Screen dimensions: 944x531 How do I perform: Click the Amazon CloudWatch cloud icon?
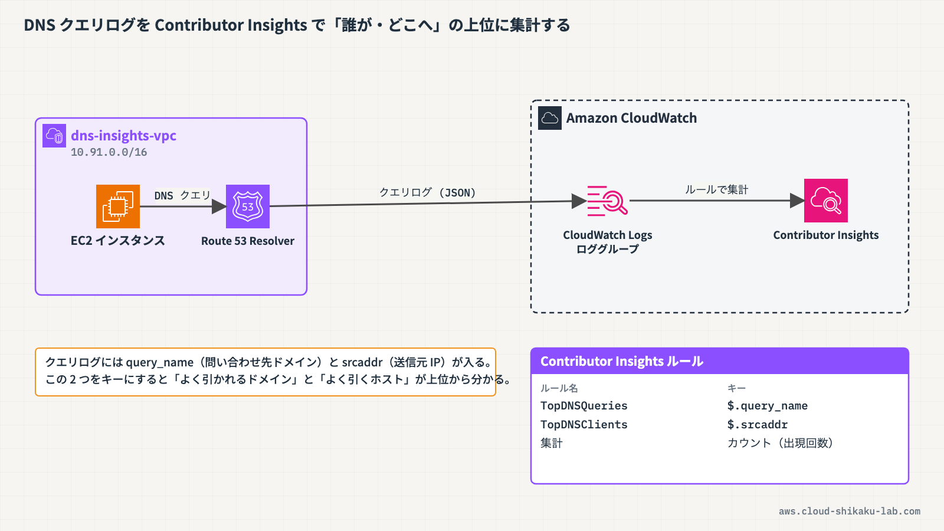tap(550, 118)
